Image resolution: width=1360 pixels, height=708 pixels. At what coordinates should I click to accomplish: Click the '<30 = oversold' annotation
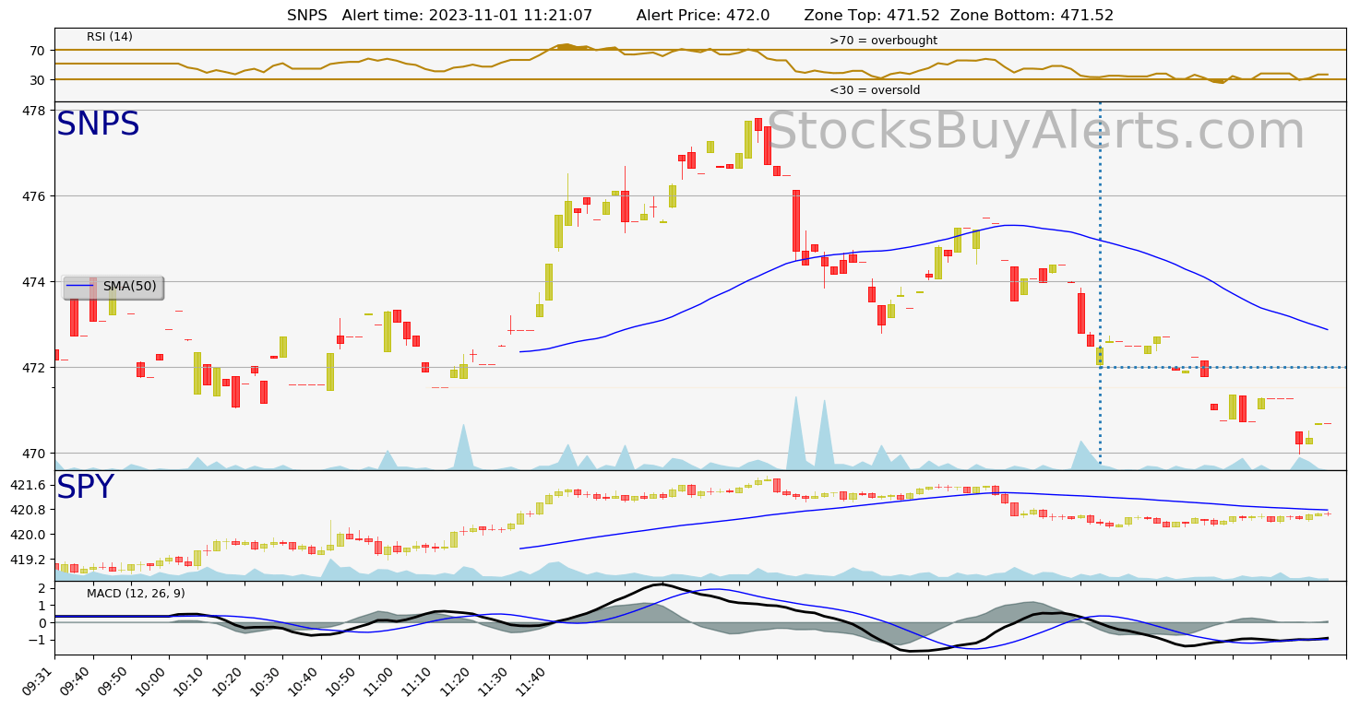tap(875, 90)
